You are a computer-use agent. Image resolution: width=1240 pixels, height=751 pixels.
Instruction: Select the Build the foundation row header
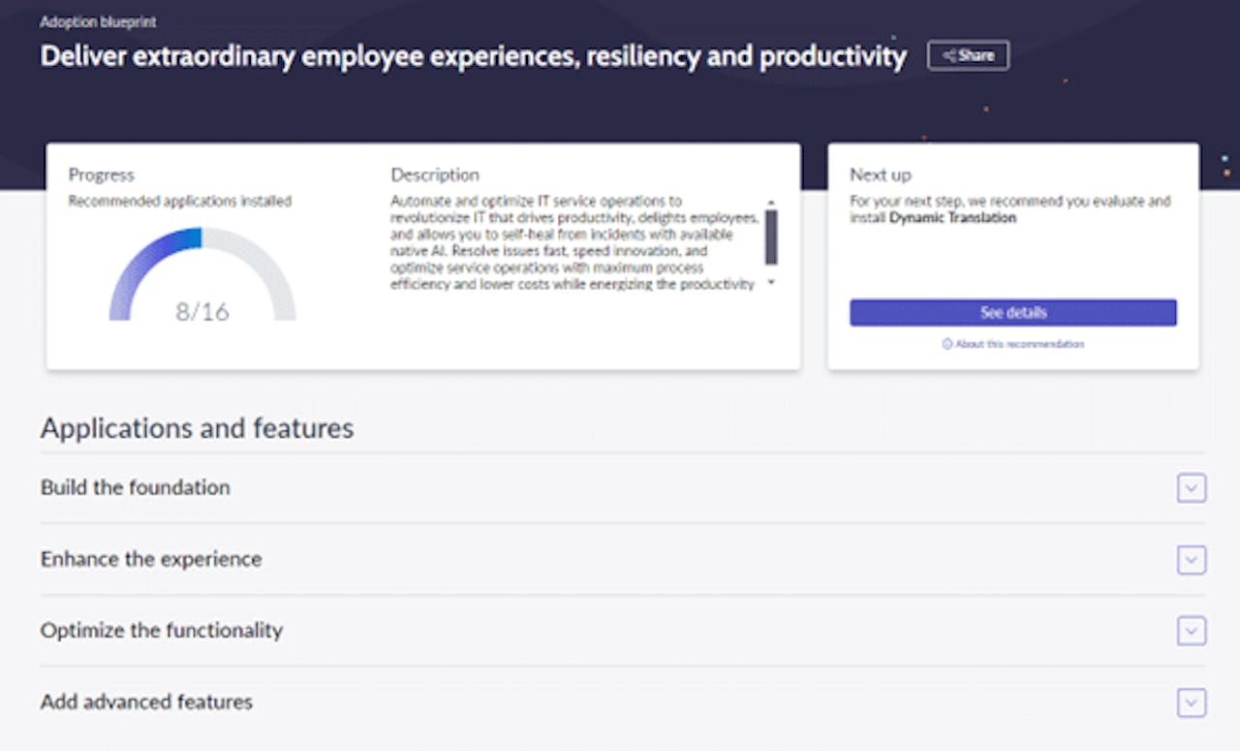coord(134,488)
